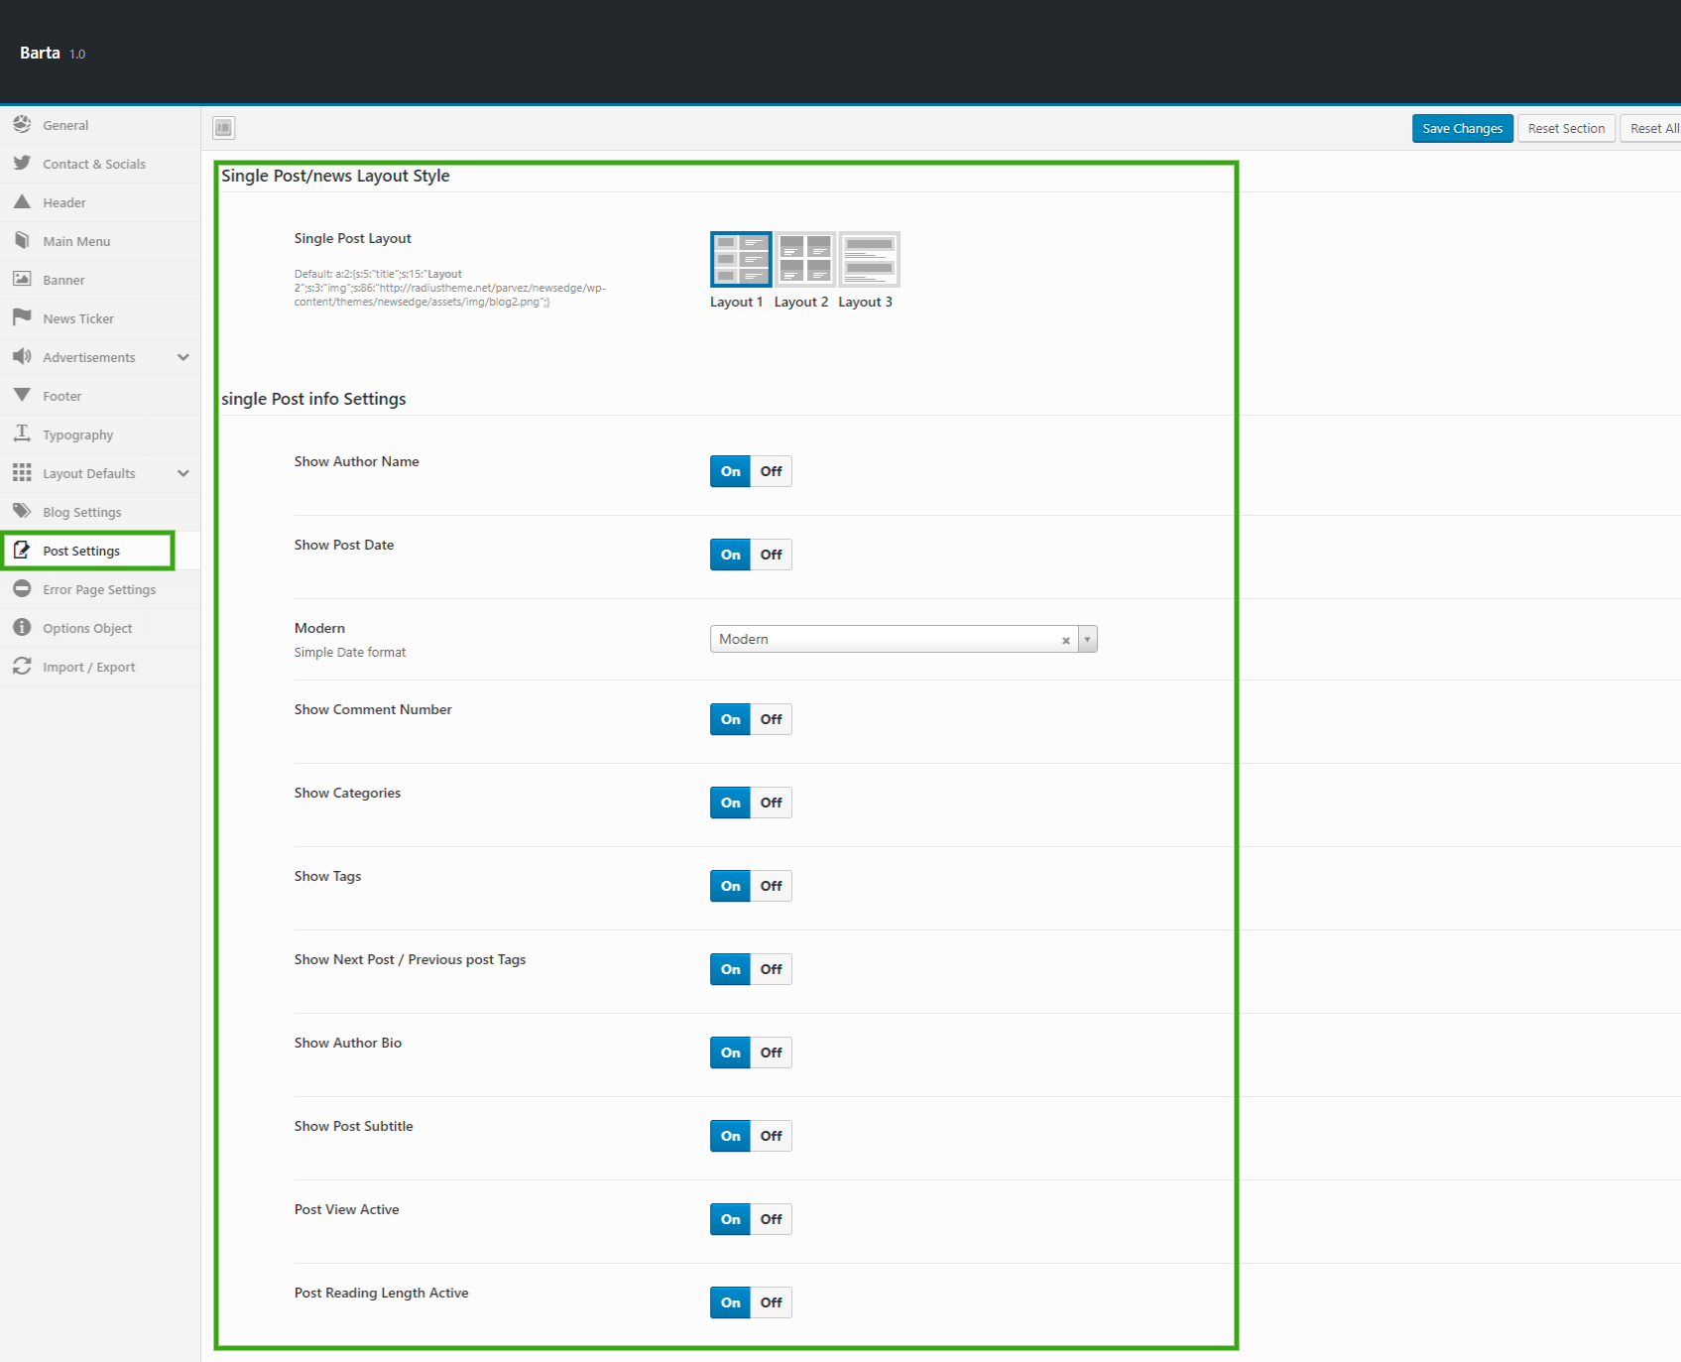Open the Modern date format dropdown arrow

1088,639
